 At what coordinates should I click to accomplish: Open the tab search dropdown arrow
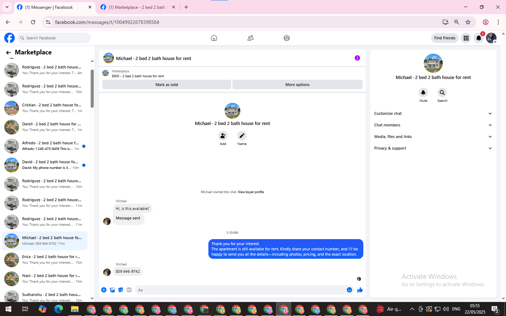pos(7,7)
